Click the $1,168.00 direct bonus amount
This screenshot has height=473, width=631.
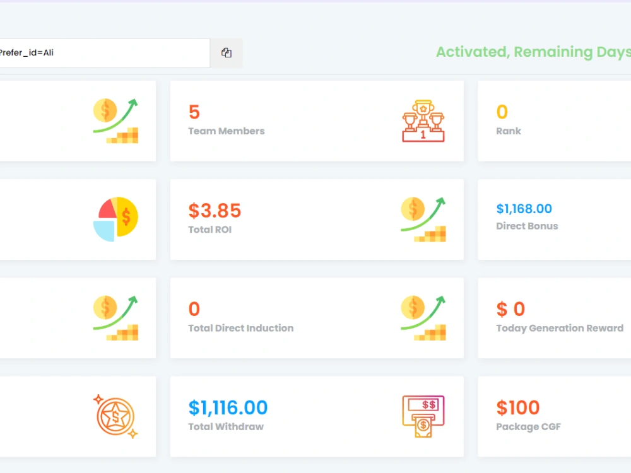(524, 209)
